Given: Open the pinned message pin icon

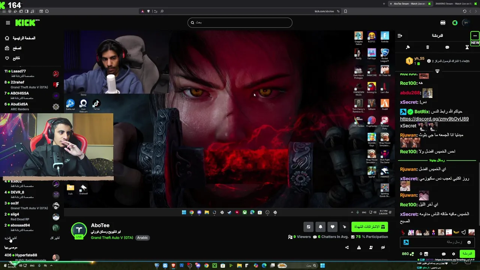Looking at the screenshot, I should (x=408, y=47).
